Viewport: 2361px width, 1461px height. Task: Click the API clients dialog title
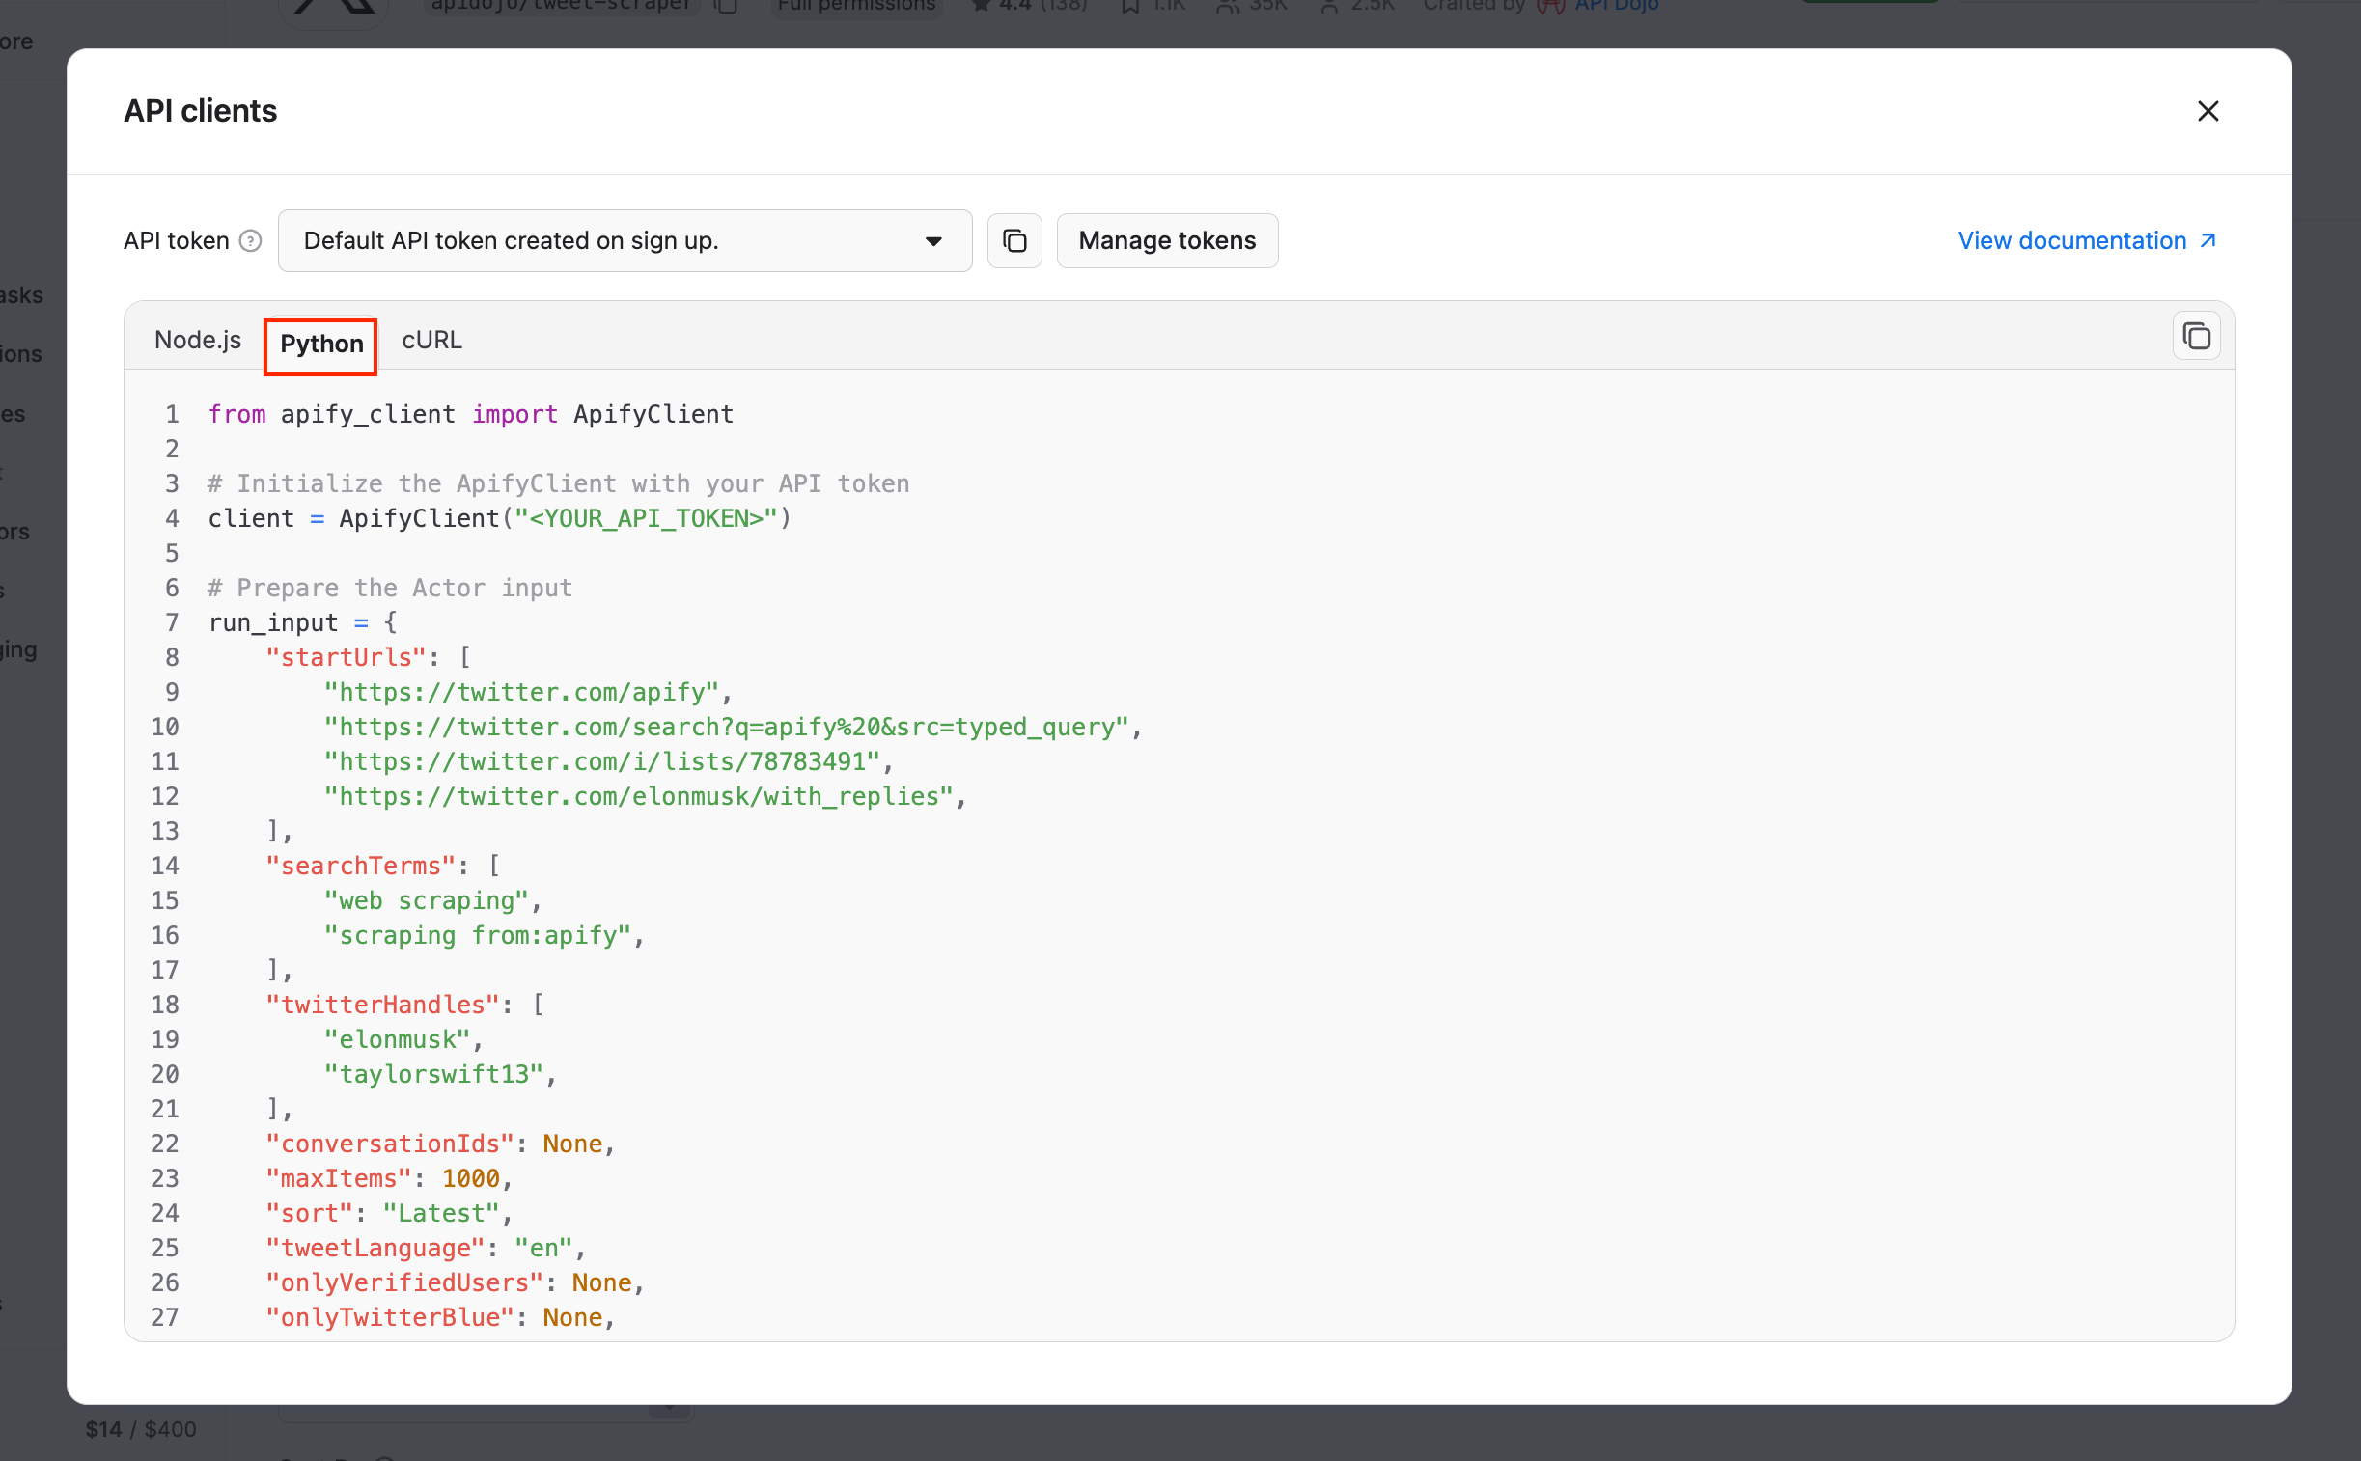pyautogui.click(x=200, y=111)
